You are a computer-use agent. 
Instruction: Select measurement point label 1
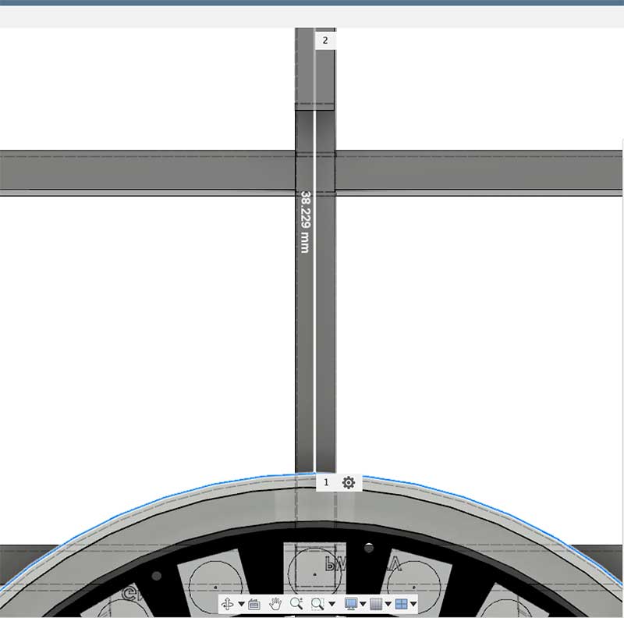point(326,482)
